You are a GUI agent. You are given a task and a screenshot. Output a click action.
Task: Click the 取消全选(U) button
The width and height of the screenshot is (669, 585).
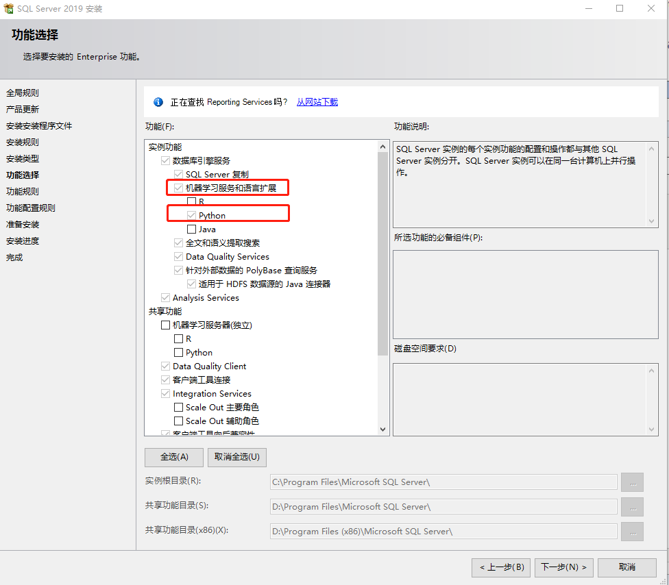236,457
